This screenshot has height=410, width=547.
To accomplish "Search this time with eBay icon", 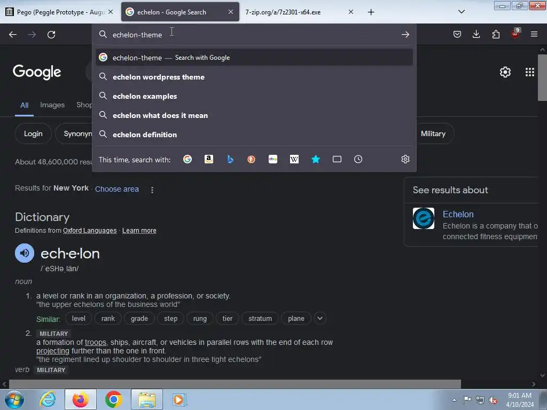I will [x=273, y=159].
